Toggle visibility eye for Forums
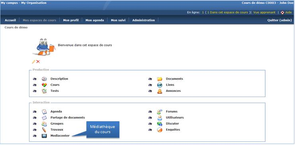 click(150, 112)
